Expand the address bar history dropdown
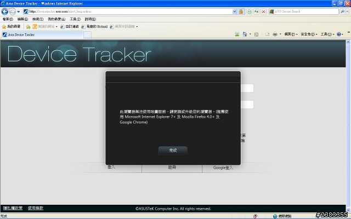The width and height of the screenshot is (351, 219). click(234, 11)
